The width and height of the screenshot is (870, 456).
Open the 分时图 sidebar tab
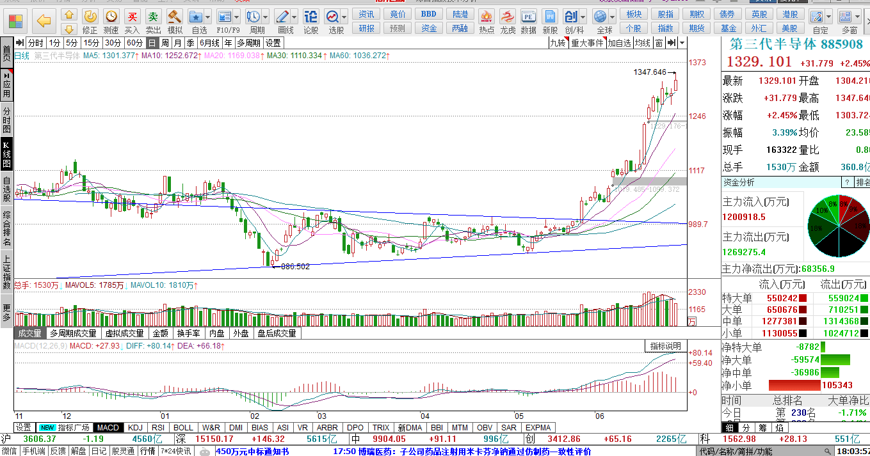click(6, 120)
